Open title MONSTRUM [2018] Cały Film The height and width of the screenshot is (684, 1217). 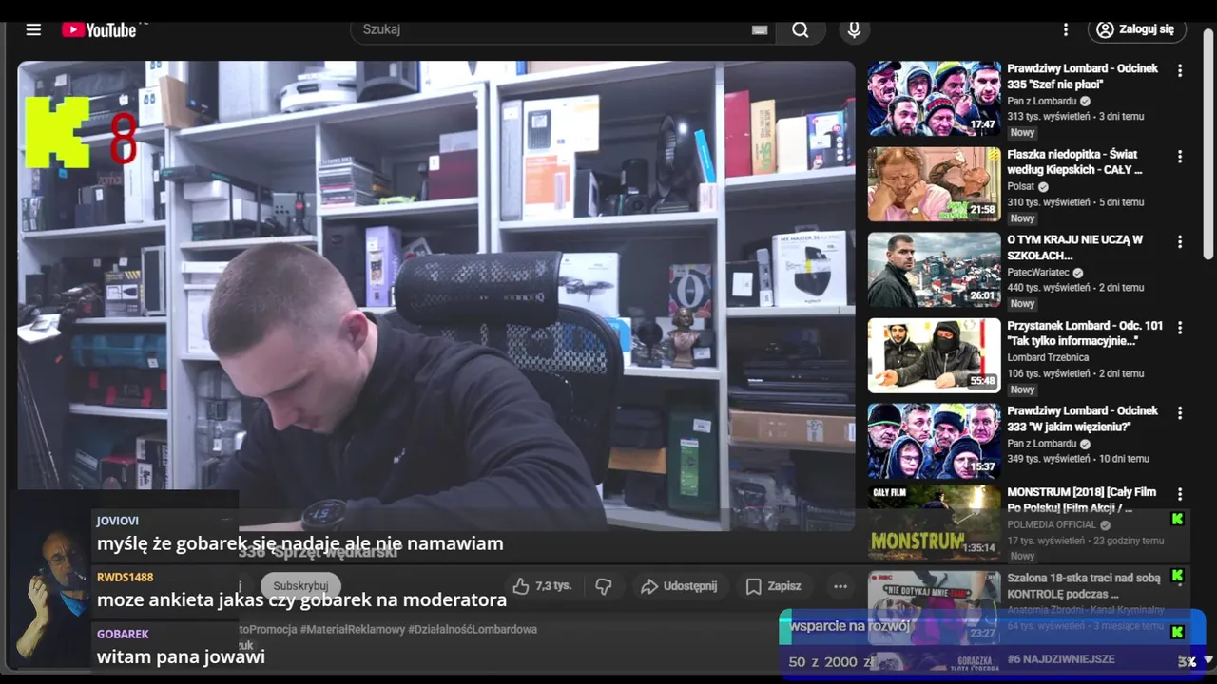click(x=1082, y=500)
